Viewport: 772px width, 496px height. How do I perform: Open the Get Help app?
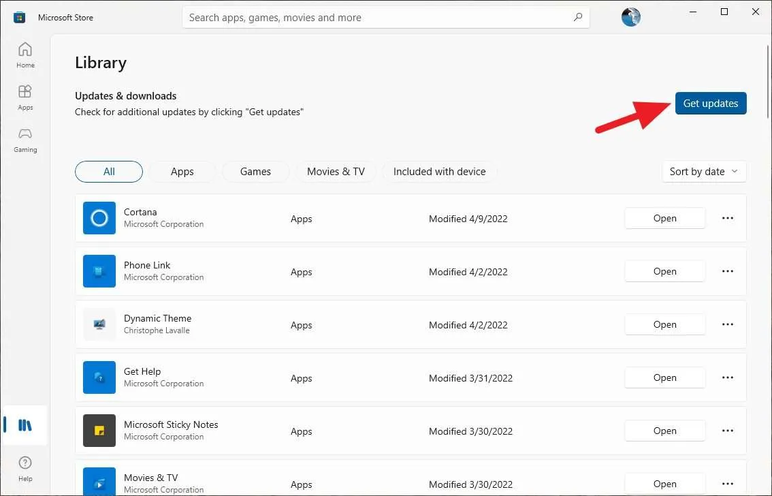tap(664, 377)
